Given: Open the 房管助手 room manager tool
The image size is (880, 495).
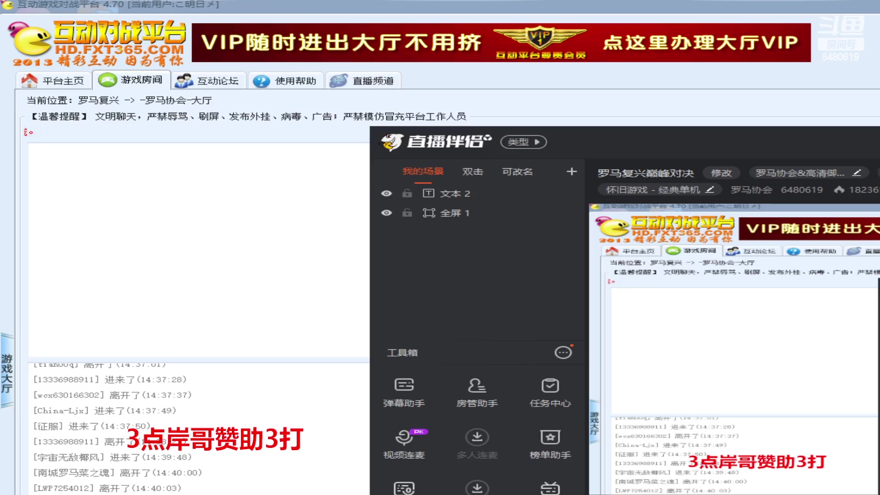Looking at the screenshot, I should point(477,392).
